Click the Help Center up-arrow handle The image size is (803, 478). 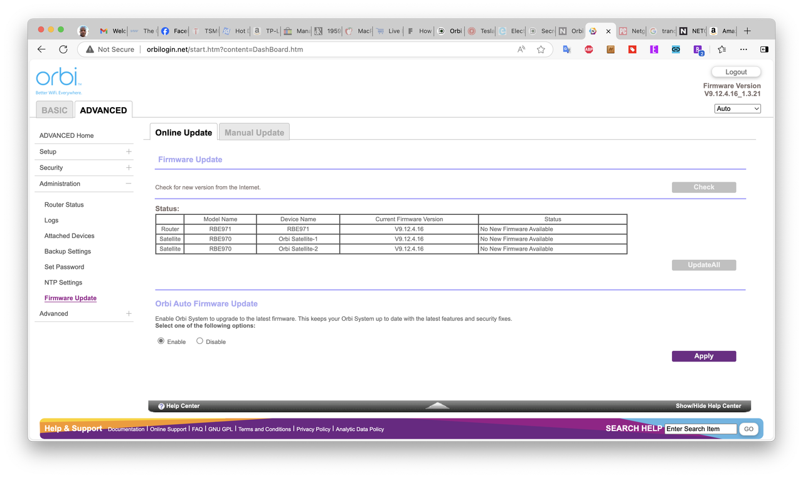[437, 406]
